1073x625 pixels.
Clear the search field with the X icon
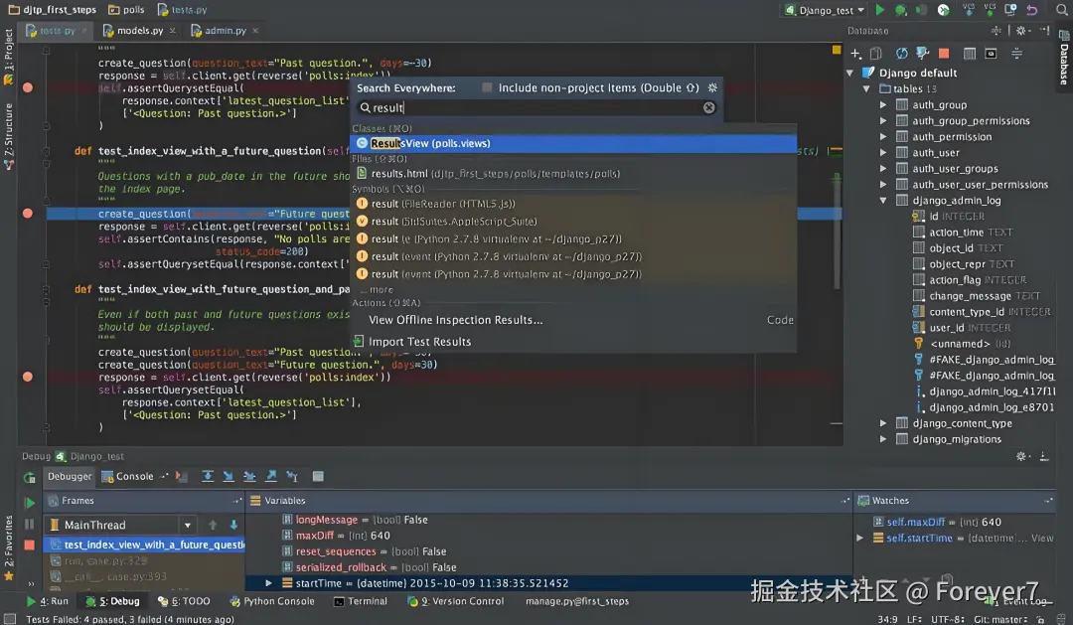click(709, 107)
